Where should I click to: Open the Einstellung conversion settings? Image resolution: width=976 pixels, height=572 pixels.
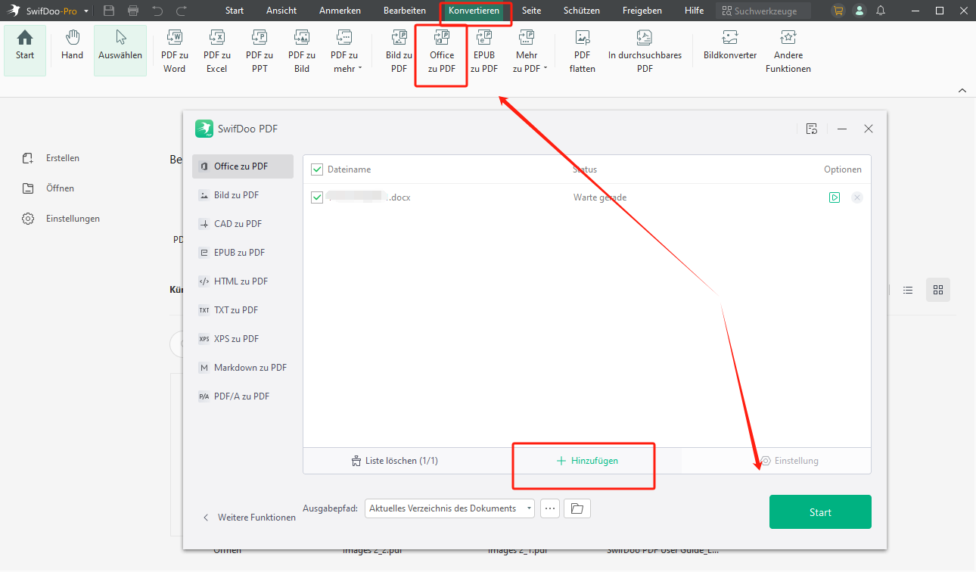click(x=789, y=461)
